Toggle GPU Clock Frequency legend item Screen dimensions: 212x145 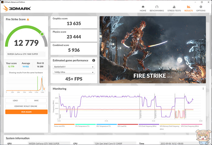pos(191,125)
